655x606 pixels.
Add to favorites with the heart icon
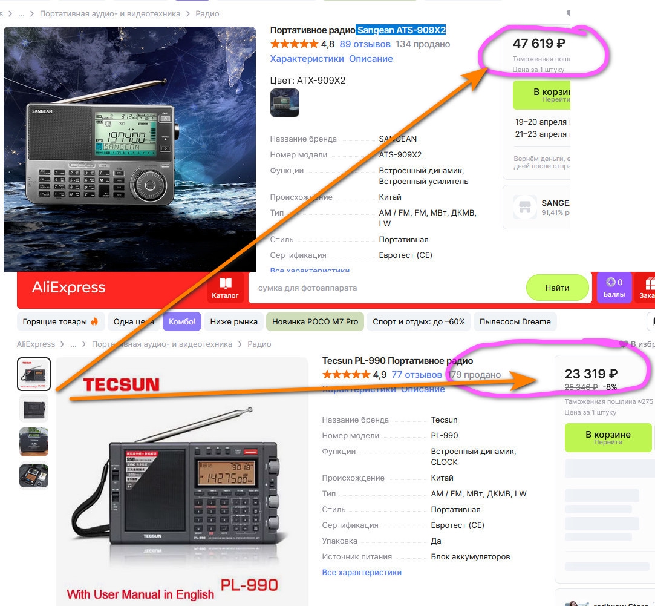coord(624,344)
